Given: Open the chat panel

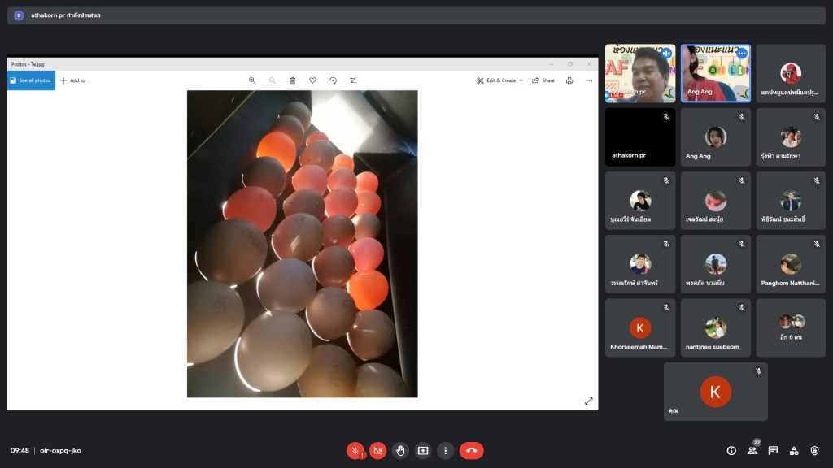Looking at the screenshot, I should [x=773, y=450].
